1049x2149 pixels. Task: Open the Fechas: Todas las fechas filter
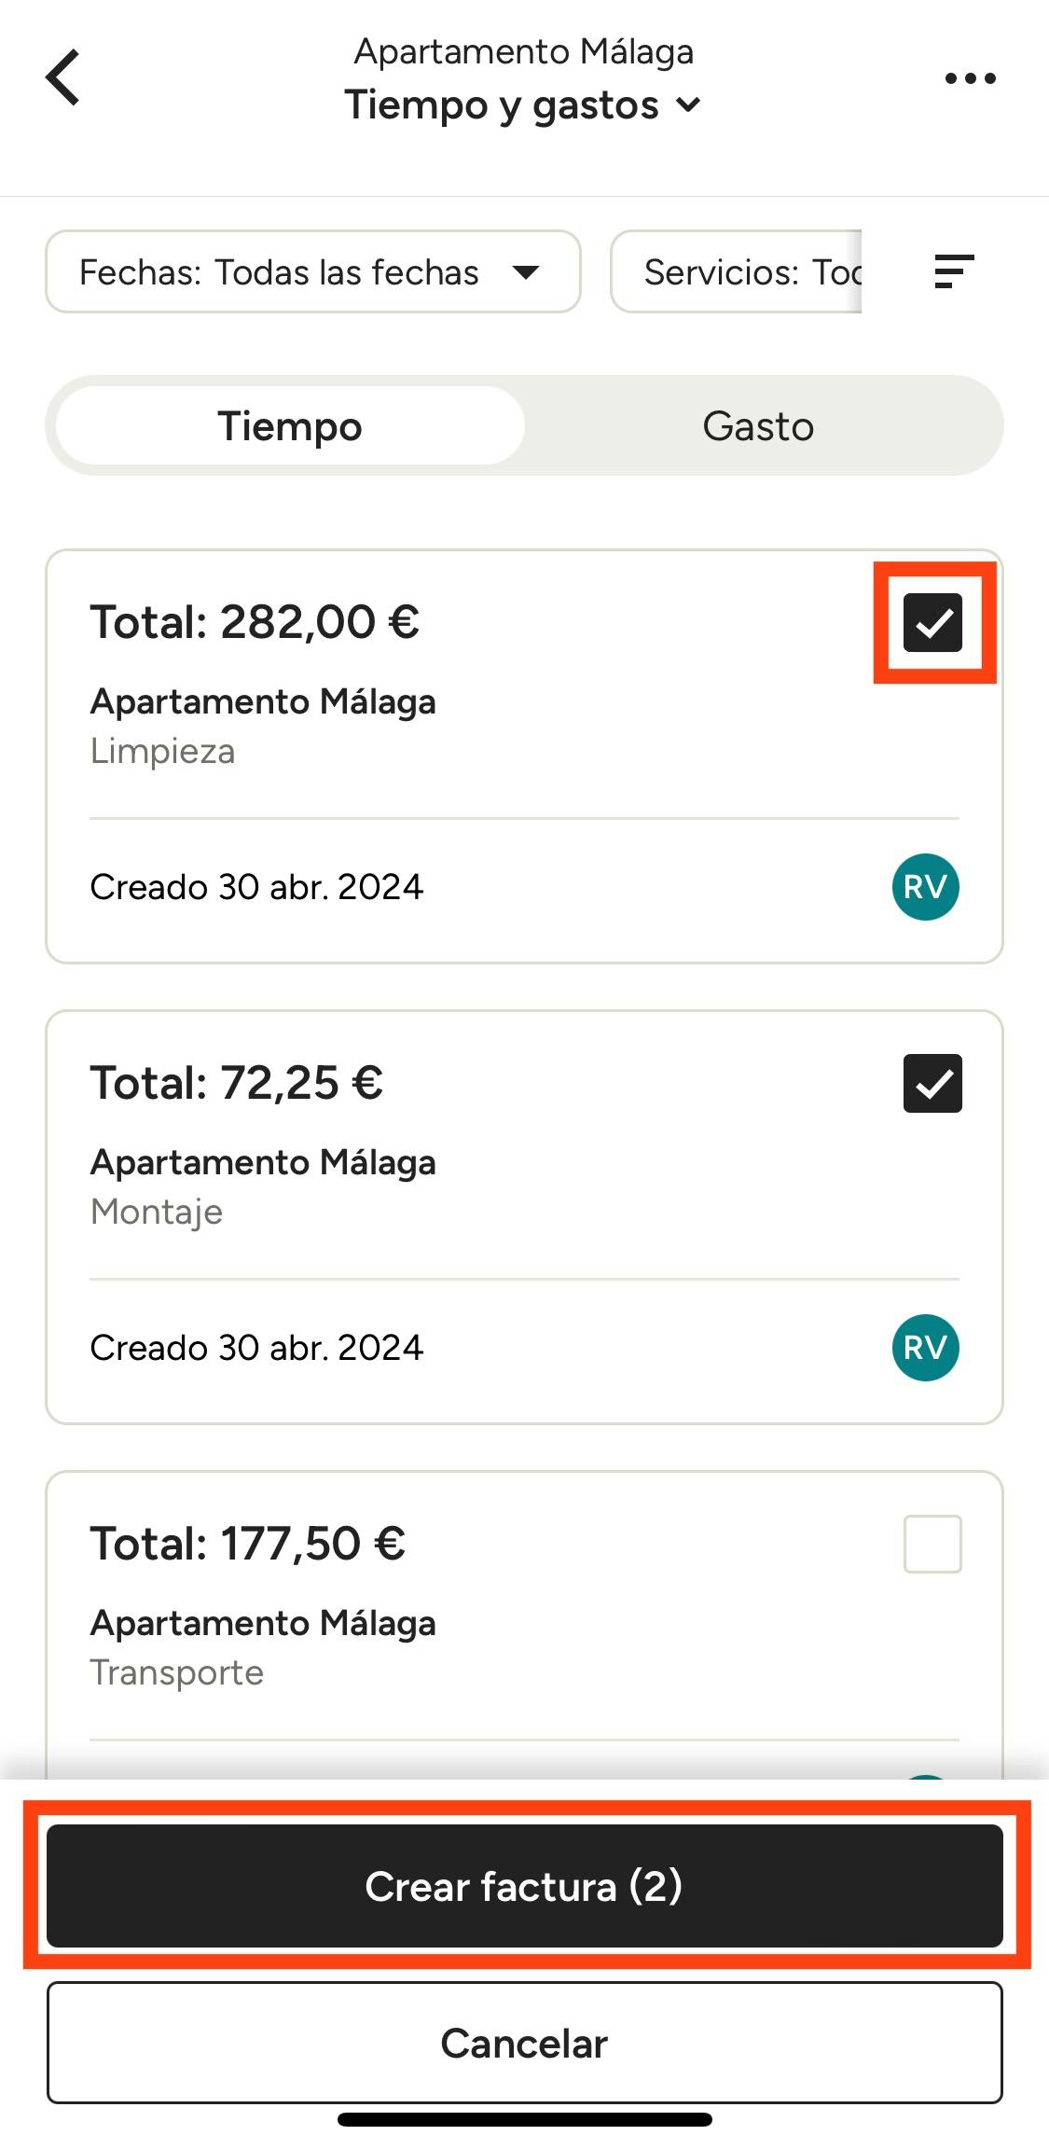pyautogui.click(x=312, y=271)
